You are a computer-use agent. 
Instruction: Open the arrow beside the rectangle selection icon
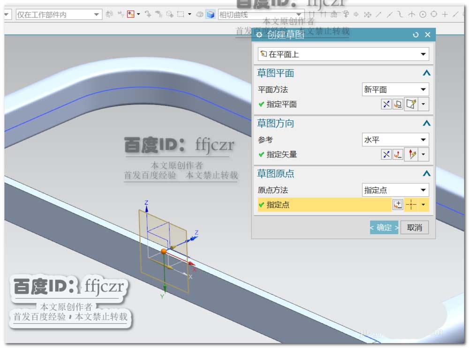click(189, 14)
